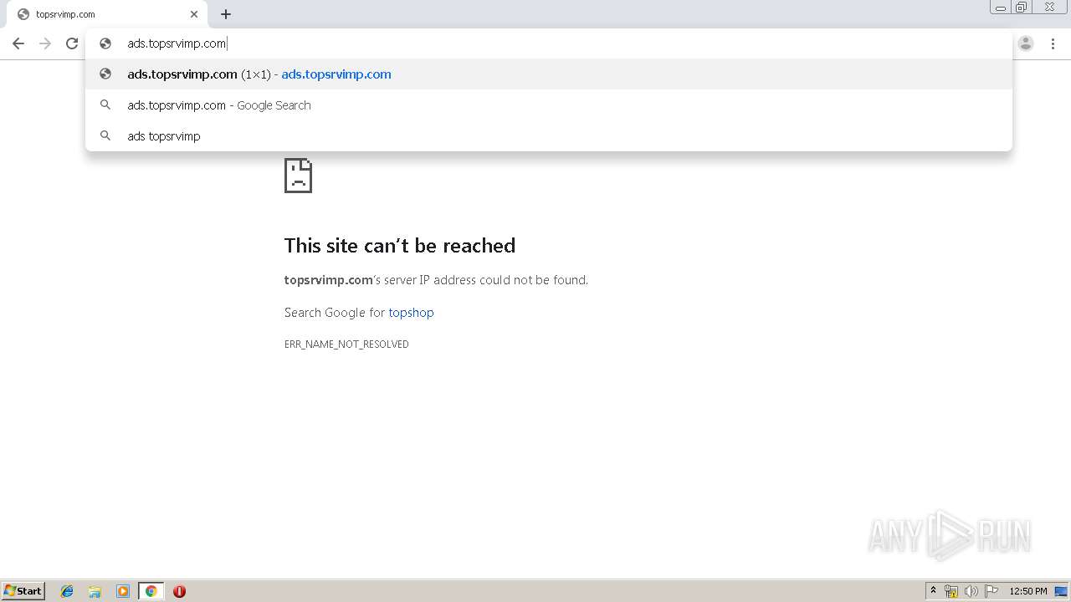Open the Chrome profile avatar menu
This screenshot has height=602, width=1071.
[1026, 43]
